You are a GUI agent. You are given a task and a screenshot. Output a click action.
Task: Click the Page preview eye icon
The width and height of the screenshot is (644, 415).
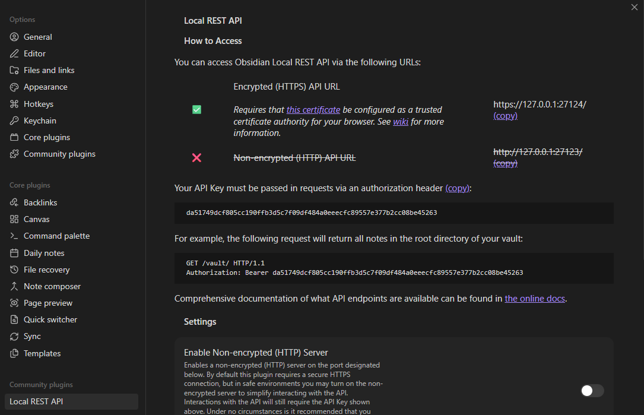click(x=14, y=303)
